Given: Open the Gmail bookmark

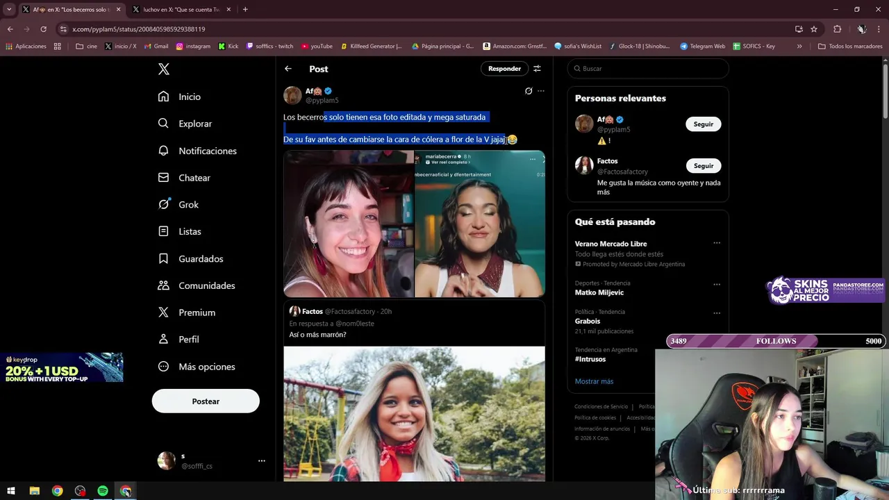Looking at the screenshot, I should point(156,47).
